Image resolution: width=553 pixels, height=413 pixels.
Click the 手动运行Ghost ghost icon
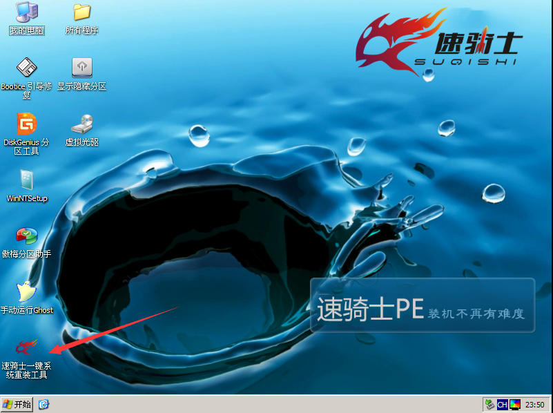tap(26, 298)
